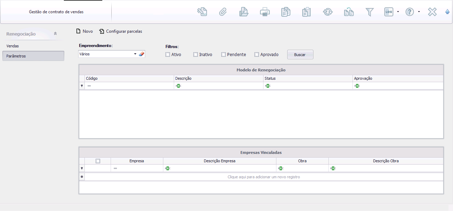
Task: Click Configurar parcelas
Action: point(121,31)
